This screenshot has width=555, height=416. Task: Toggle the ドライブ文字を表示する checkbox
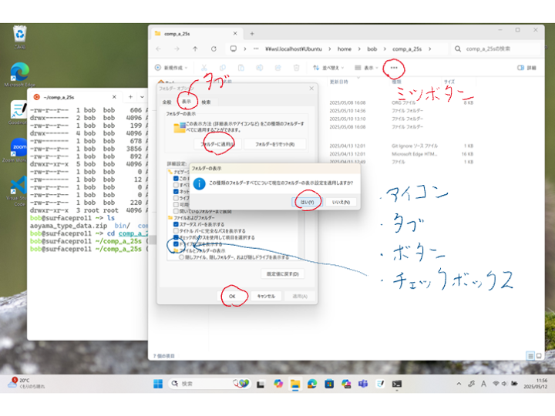point(176,244)
